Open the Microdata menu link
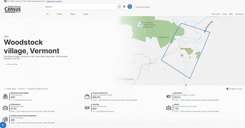This screenshot has height=128, width=245. [216, 14]
